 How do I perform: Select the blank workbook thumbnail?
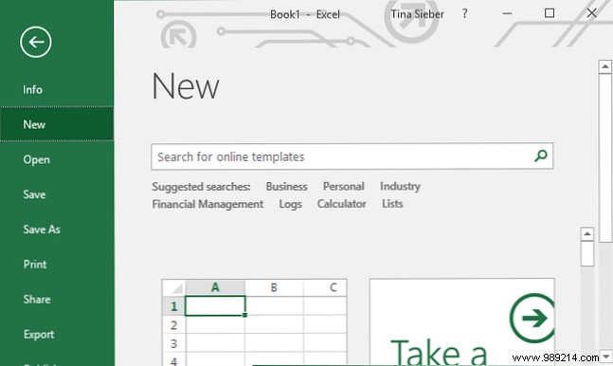click(254, 321)
